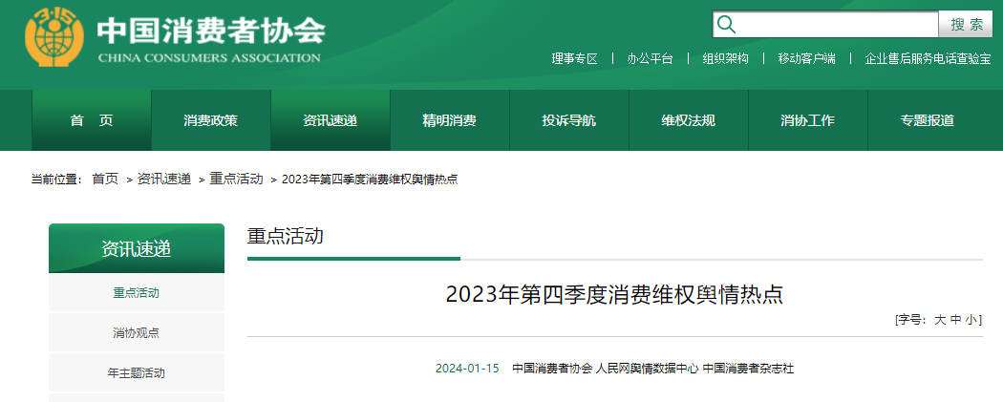
Task: Go to 首页 in main navigation
Action: click(92, 120)
